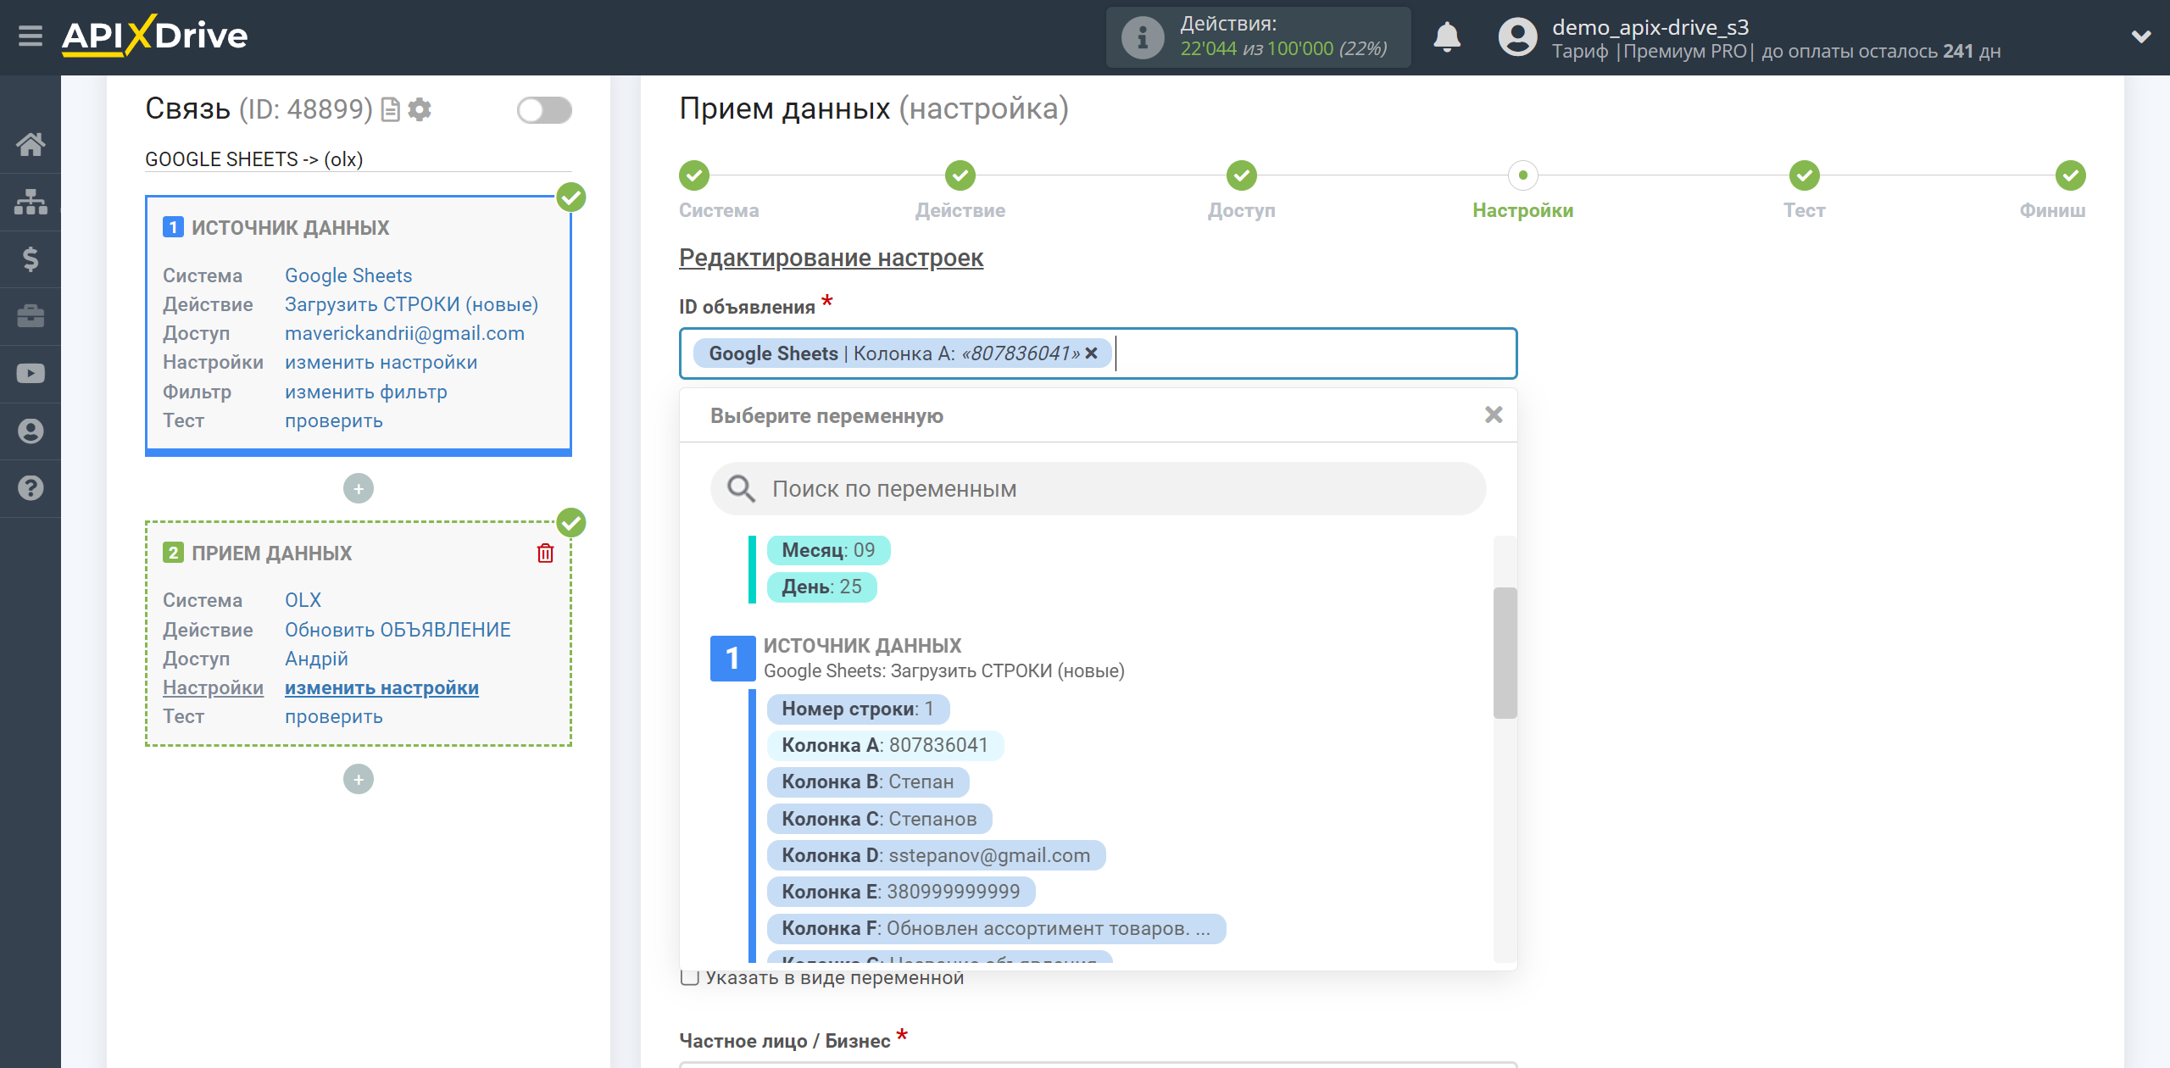Add a step below the data receiver block
2170x1068 pixels.
(359, 779)
